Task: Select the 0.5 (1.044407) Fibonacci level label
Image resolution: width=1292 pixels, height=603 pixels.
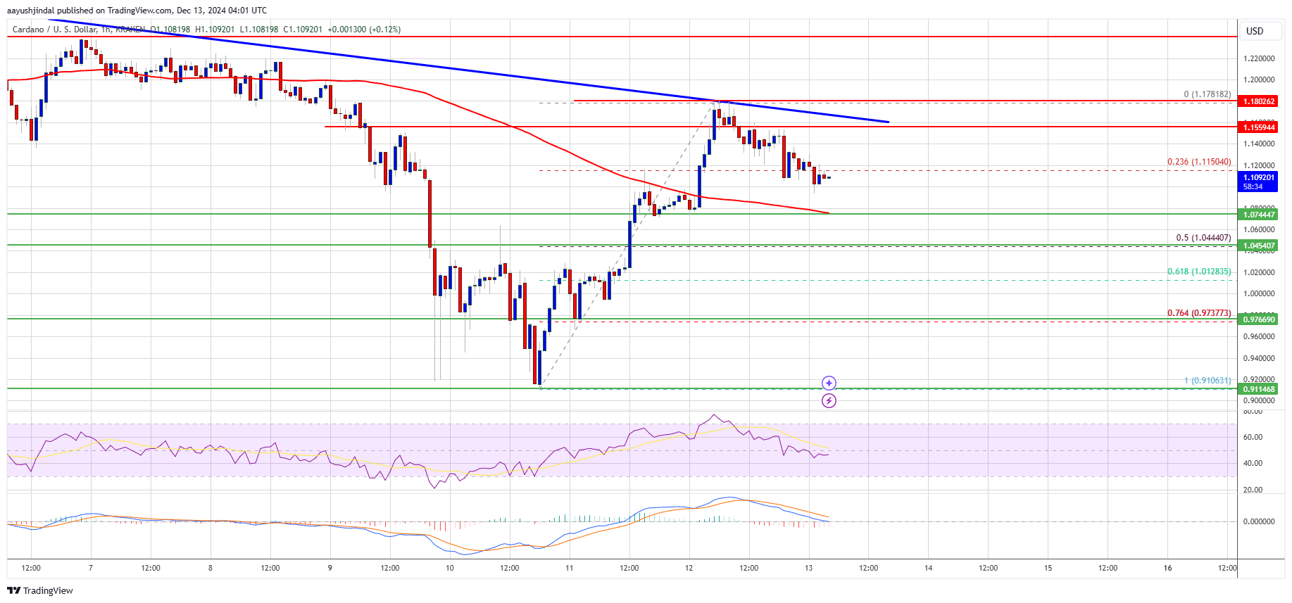Action: (x=1203, y=238)
